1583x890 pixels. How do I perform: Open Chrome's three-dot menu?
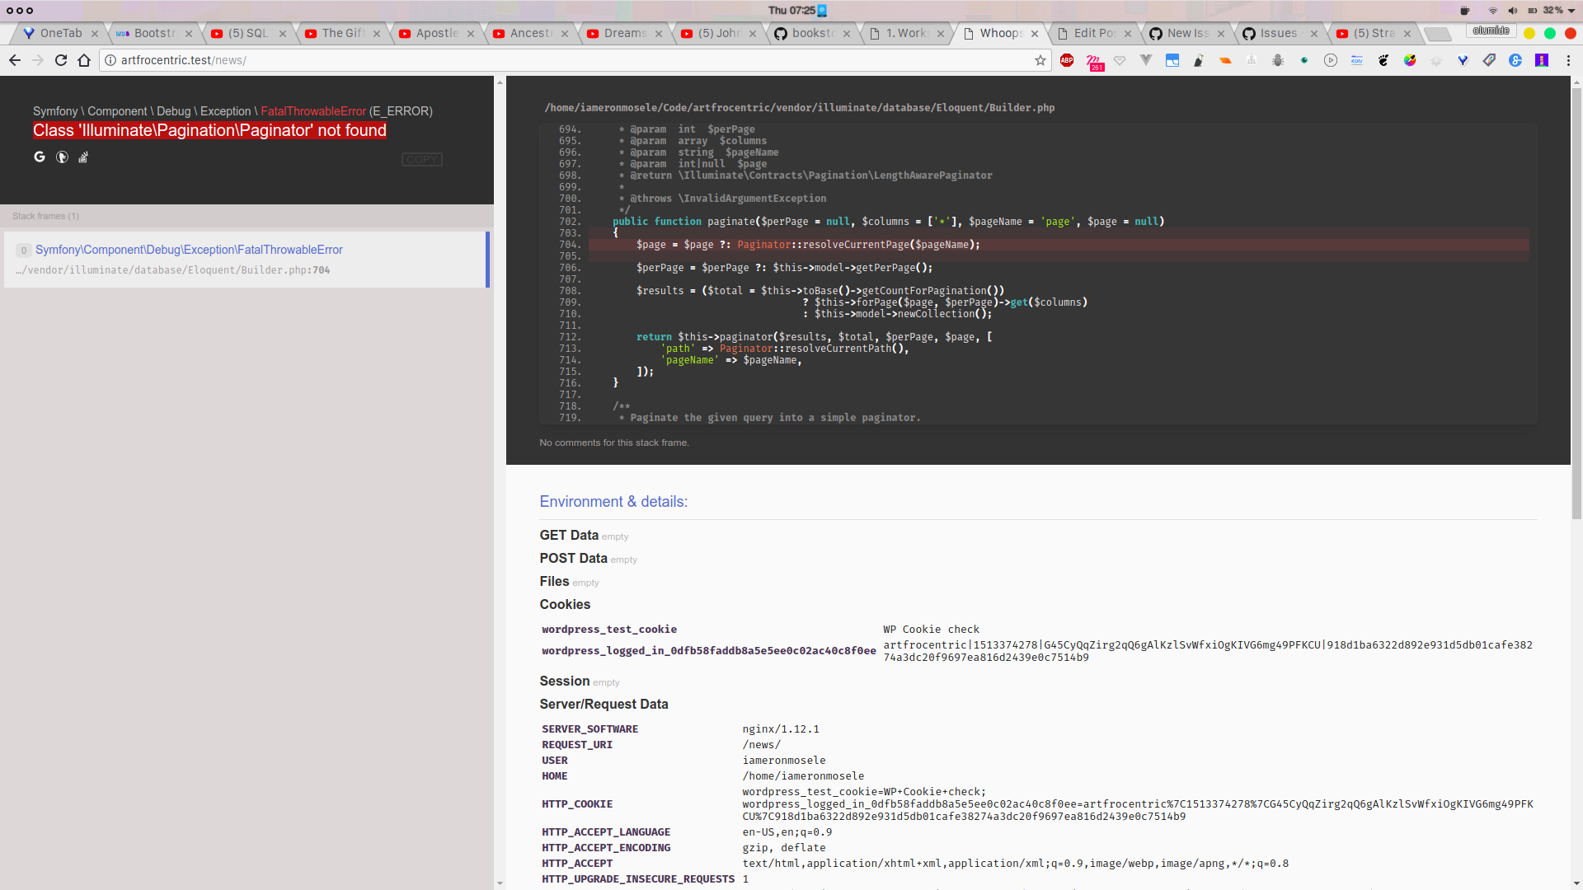(1570, 60)
